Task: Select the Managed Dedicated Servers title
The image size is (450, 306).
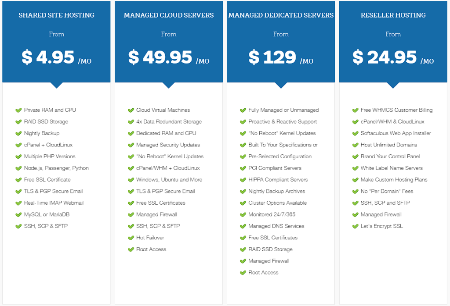Action: (x=281, y=15)
